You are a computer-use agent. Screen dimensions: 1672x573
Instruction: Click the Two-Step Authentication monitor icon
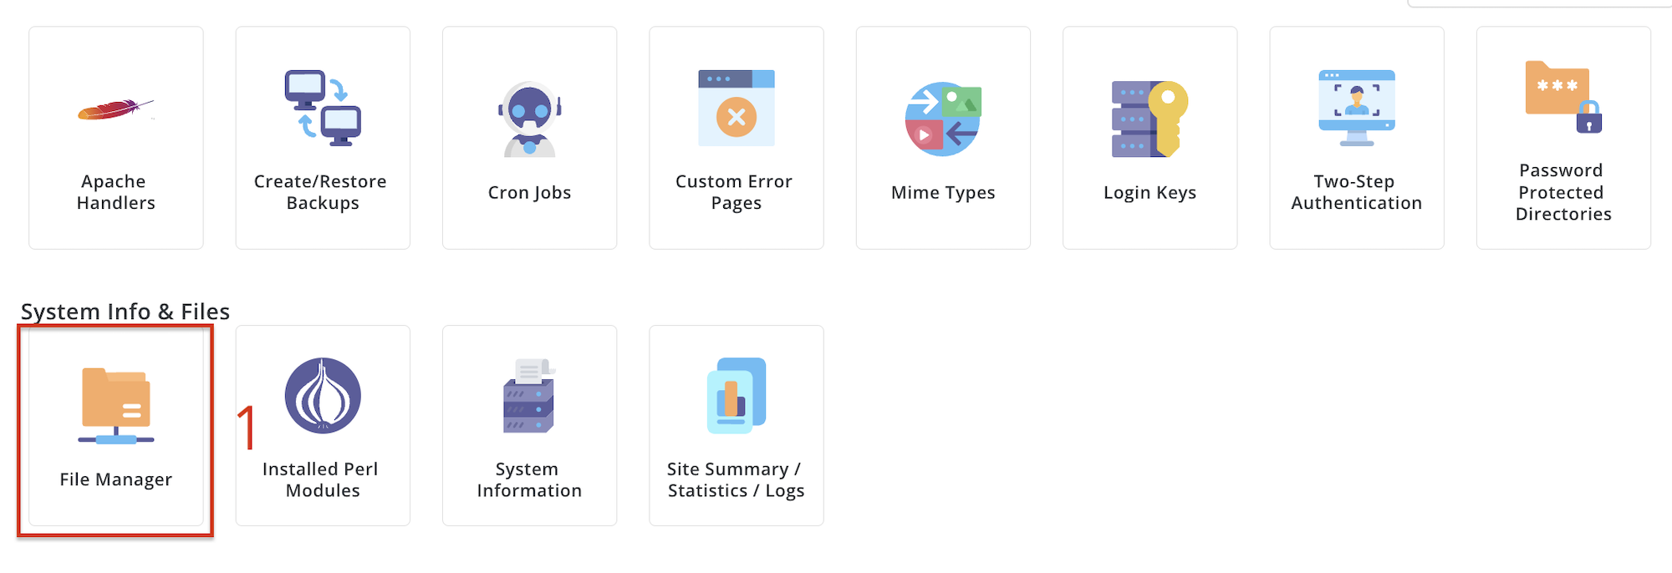click(x=1357, y=109)
